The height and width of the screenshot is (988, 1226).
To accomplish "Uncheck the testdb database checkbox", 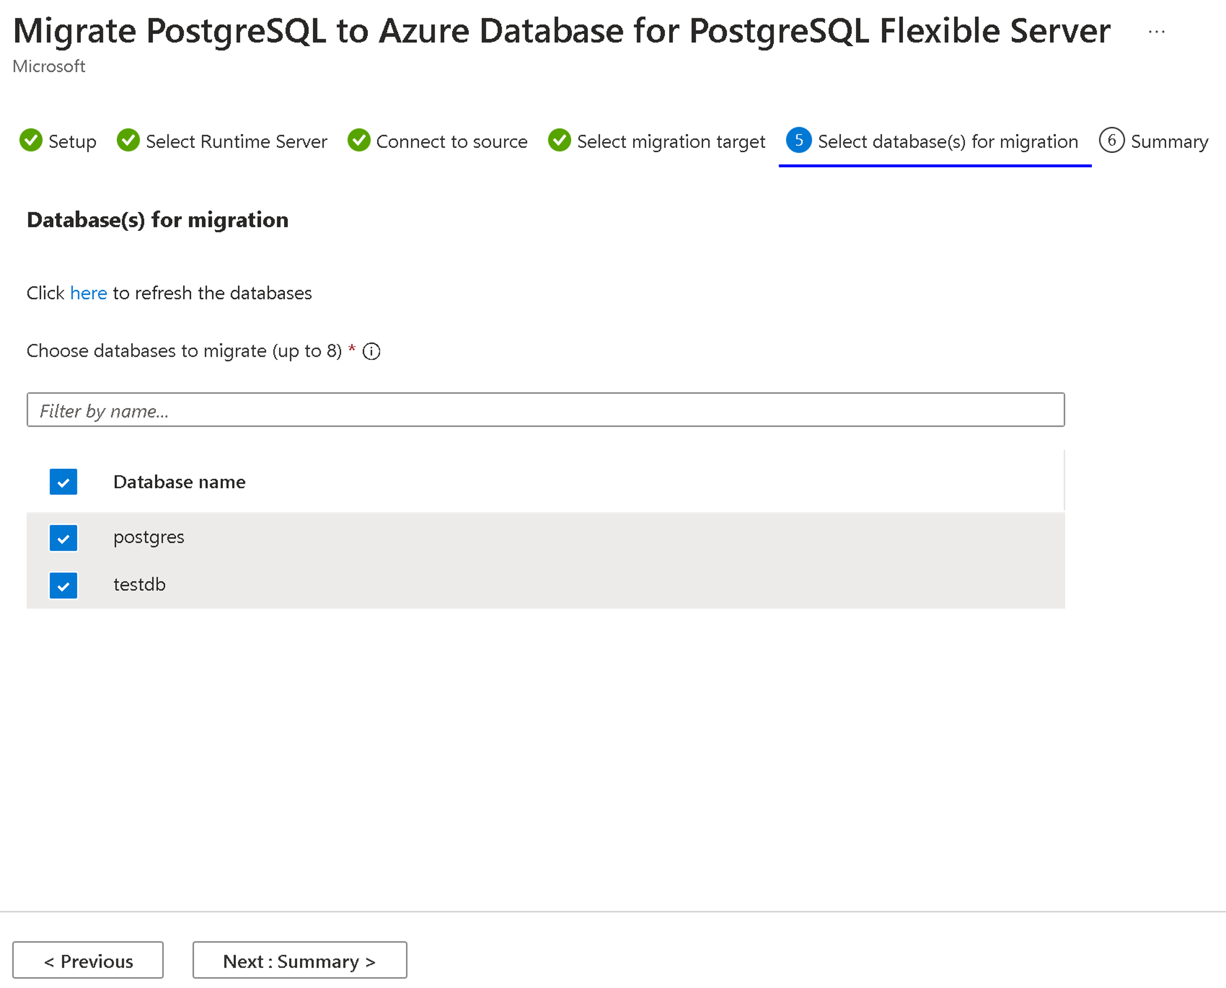I will click(62, 583).
